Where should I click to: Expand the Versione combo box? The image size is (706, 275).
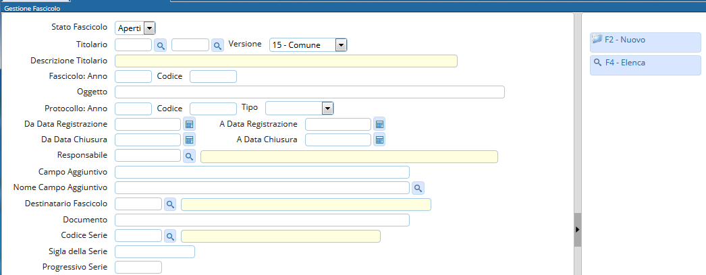341,45
